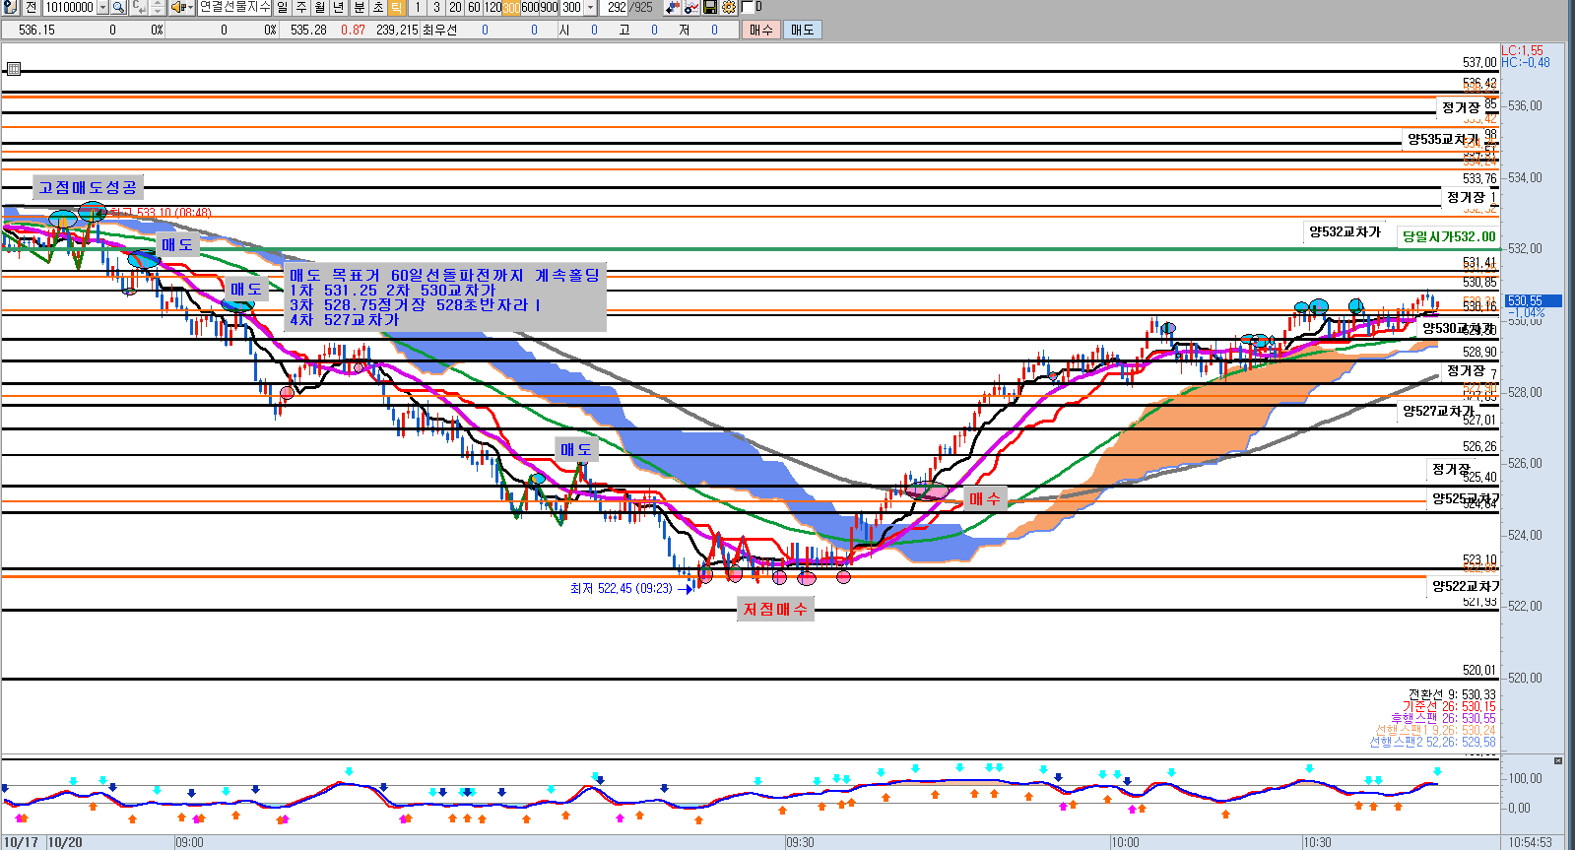The height and width of the screenshot is (850, 1575).
Task: Click the refresh query icon beside search
Action: click(139, 7)
